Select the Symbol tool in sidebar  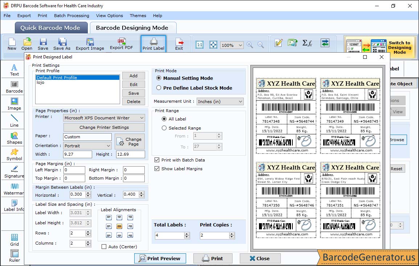[15, 155]
